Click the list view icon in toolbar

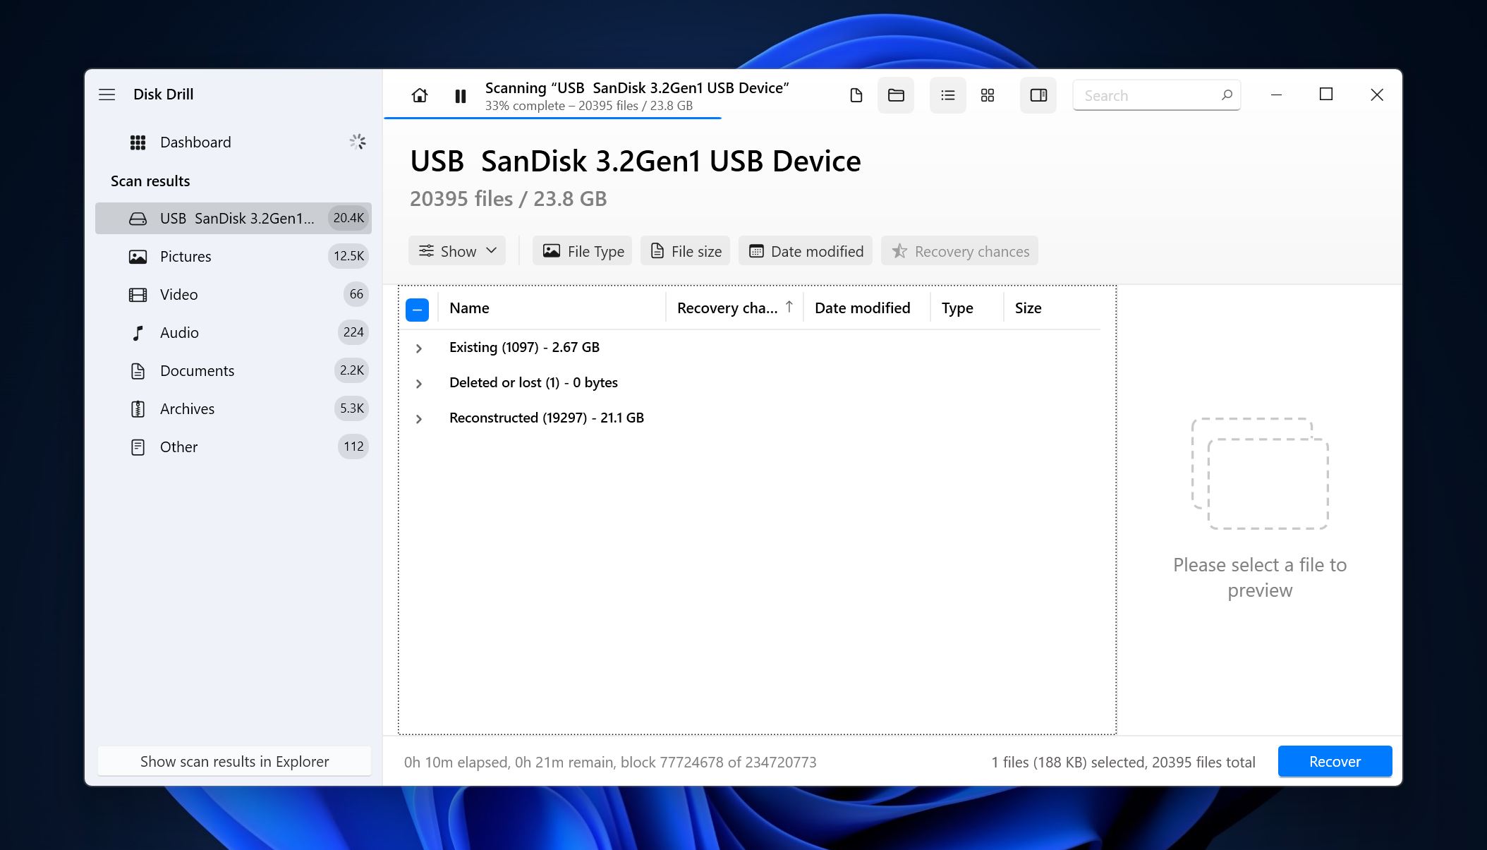coord(947,94)
